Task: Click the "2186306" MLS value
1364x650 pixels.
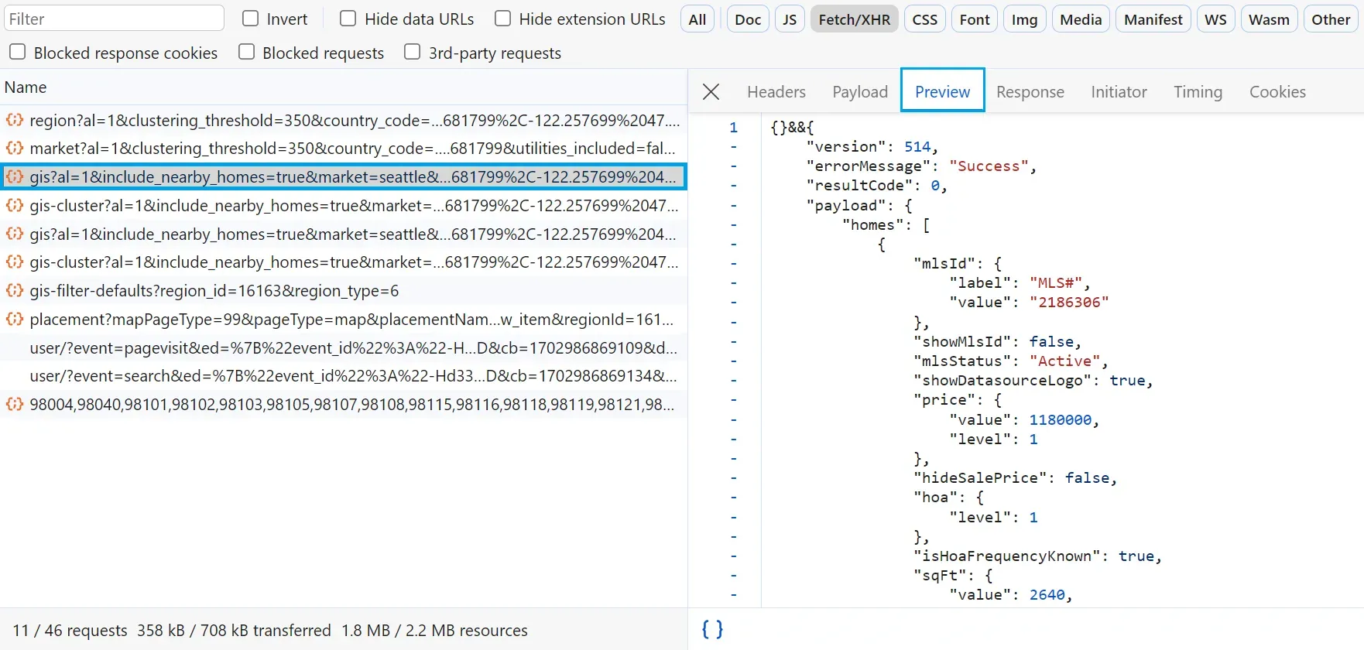Action: pyautogui.click(x=1069, y=302)
